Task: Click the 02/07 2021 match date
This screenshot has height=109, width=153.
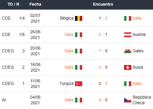Action: [35, 18]
